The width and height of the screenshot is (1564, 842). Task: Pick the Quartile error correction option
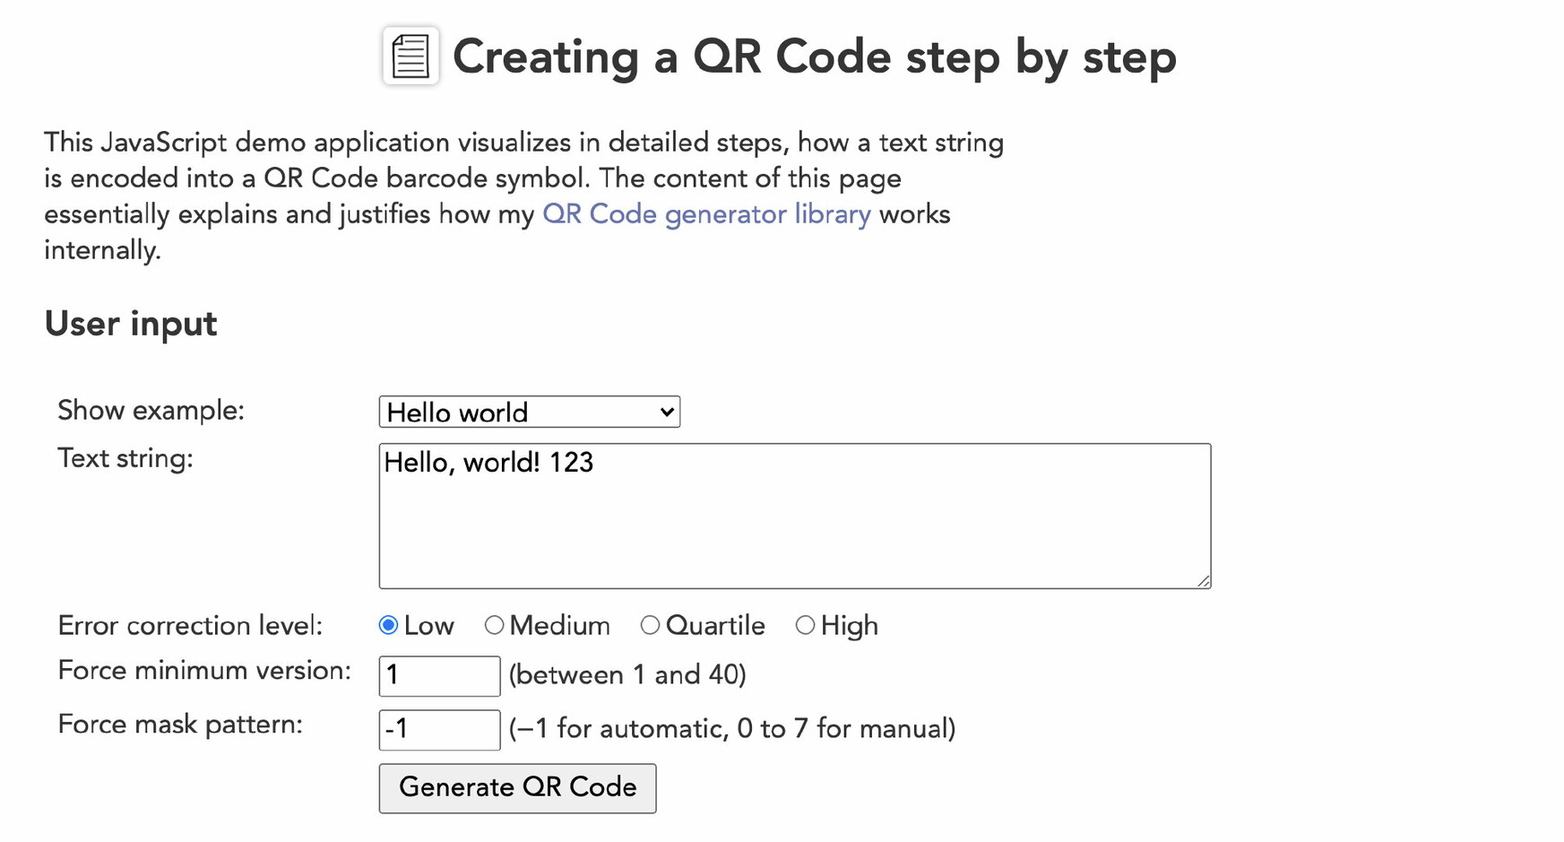[650, 625]
